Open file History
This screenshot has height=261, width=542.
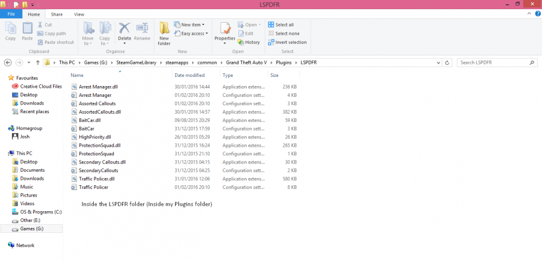(249, 42)
